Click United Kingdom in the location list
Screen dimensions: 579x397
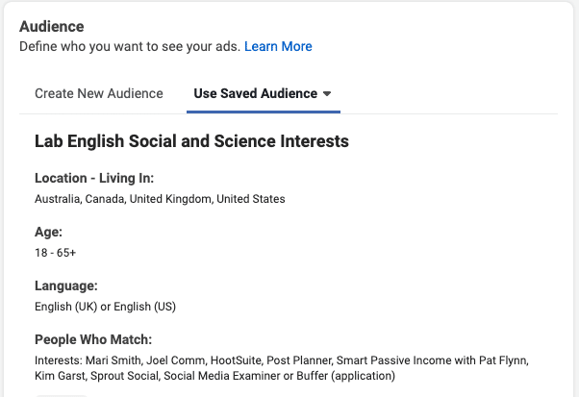point(171,199)
